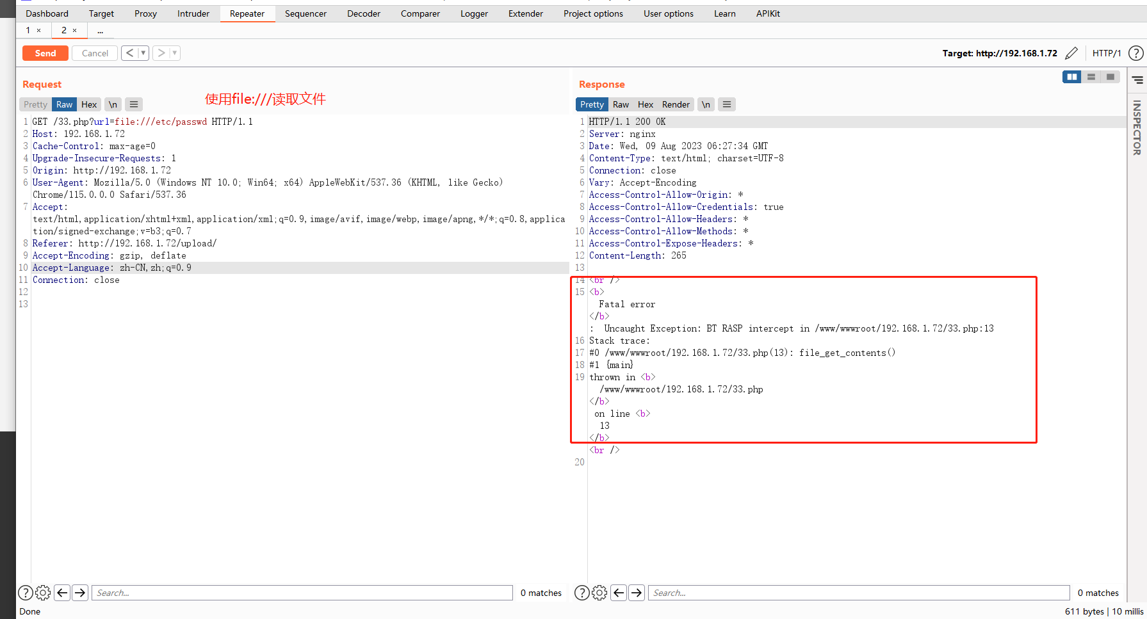Click HTTP/1.1 200 OK status line
The image size is (1147, 619).
click(627, 122)
